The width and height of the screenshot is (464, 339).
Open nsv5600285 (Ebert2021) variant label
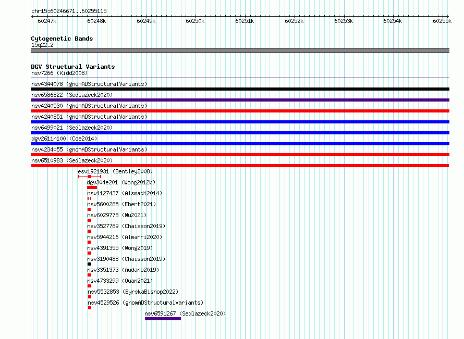[x=121, y=204]
